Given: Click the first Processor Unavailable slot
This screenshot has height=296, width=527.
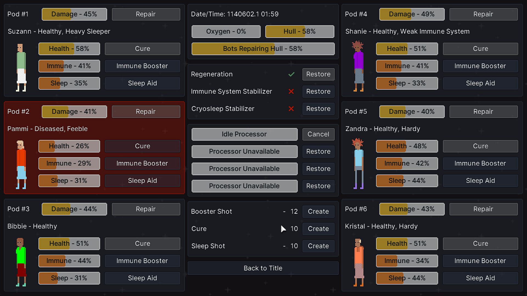Looking at the screenshot, I should click(244, 152).
